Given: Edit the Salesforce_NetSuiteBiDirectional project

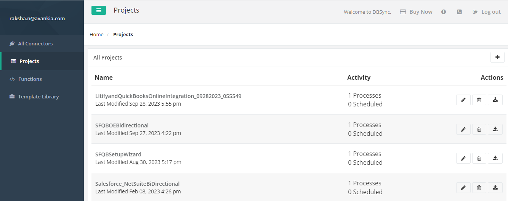Looking at the screenshot, I should tap(463, 188).
